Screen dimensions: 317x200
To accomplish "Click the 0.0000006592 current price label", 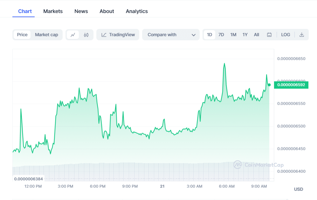I will pos(291,85).
